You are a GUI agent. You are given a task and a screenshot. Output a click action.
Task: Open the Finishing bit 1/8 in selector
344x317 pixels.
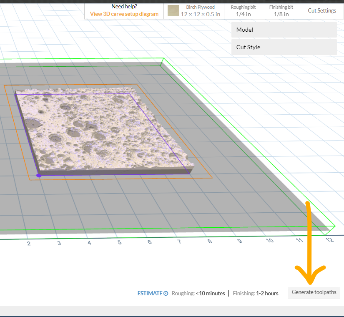pos(281,11)
